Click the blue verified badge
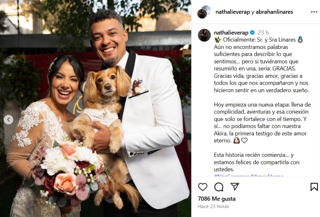The image size is (320, 217). point(252,33)
